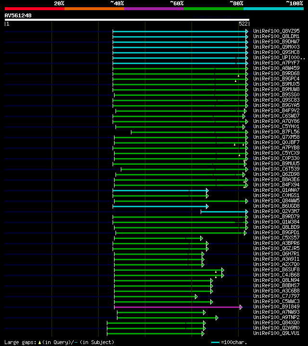Click the arrowhead of the UniRef100_B6SUF8 alignment
Image resolution: width=308 pixels, height=346 pixels.
click(x=223, y=270)
